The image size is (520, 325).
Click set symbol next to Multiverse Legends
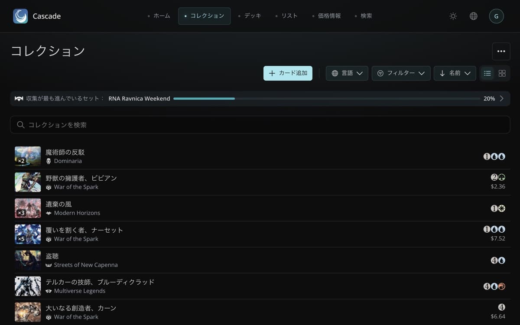point(49,291)
